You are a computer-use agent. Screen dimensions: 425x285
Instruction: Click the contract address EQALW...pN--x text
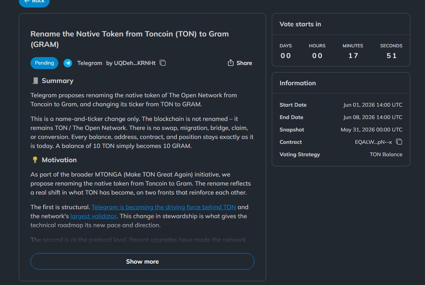click(373, 142)
